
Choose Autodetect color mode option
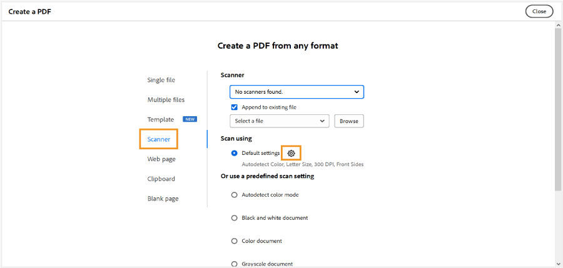coord(235,195)
